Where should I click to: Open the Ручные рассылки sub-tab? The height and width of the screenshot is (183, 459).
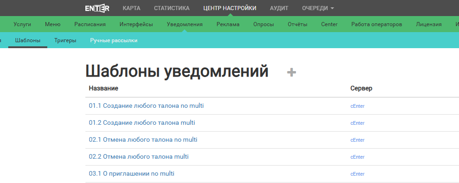click(x=113, y=40)
